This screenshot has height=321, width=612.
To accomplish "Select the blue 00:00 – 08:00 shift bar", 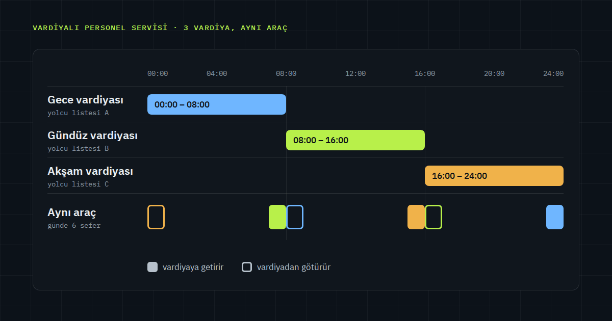I will pos(217,104).
